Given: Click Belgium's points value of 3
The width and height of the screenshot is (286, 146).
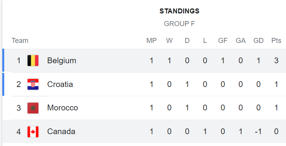Looking at the screenshot, I should click(276, 61).
